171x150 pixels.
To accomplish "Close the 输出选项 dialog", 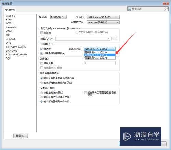I will [166, 4].
